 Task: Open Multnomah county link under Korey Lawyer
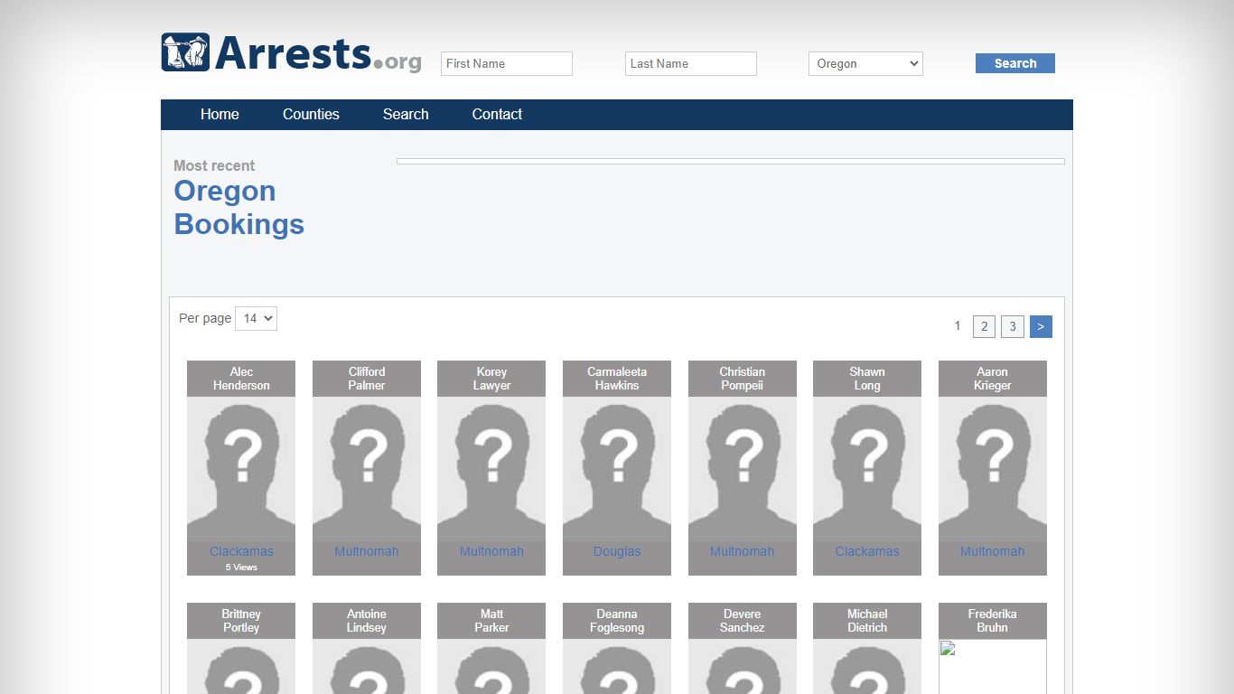click(x=491, y=551)
